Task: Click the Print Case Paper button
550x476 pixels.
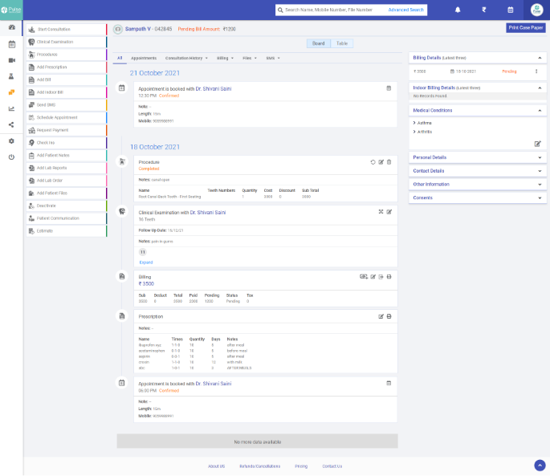Action: 525,28
